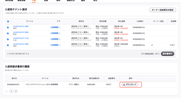This screenshot has width=181, height=98.
Task: Click the tracking number 5PQY7 badge
Action: coord(109,85)
